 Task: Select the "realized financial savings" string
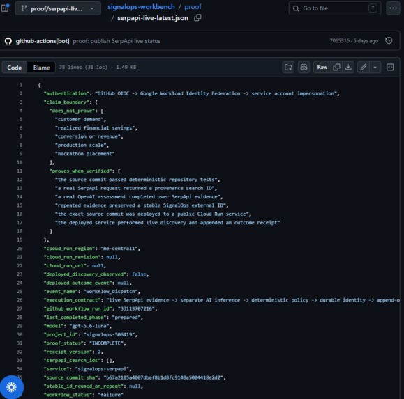pos(95,128)
